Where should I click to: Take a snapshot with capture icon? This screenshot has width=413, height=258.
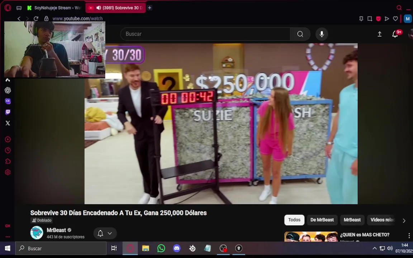coord(370,19)
